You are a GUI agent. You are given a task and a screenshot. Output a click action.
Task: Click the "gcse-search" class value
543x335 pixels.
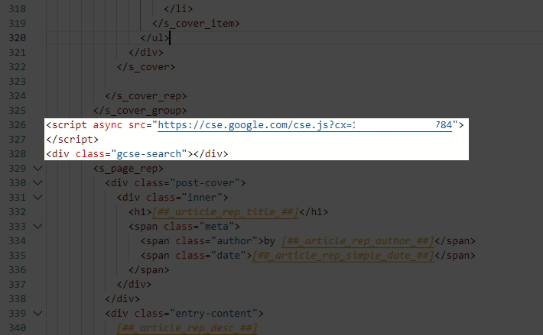149,154
